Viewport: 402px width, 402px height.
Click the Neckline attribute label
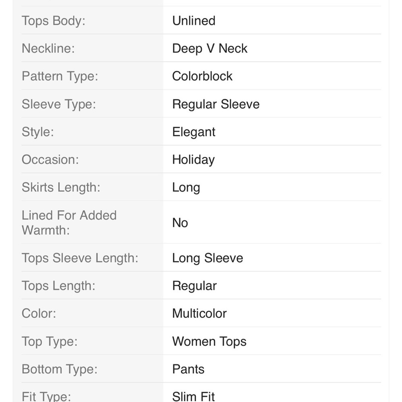point(48,48)
